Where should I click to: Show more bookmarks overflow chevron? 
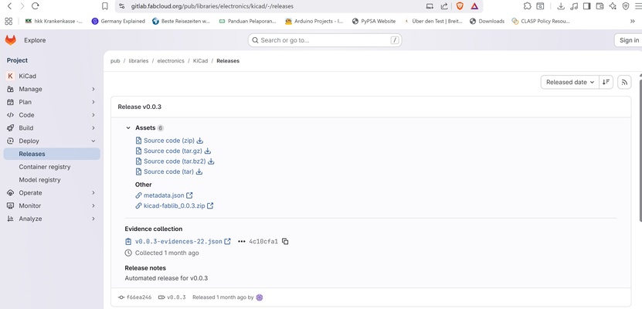pyautogui.click(x=632, y=22)
